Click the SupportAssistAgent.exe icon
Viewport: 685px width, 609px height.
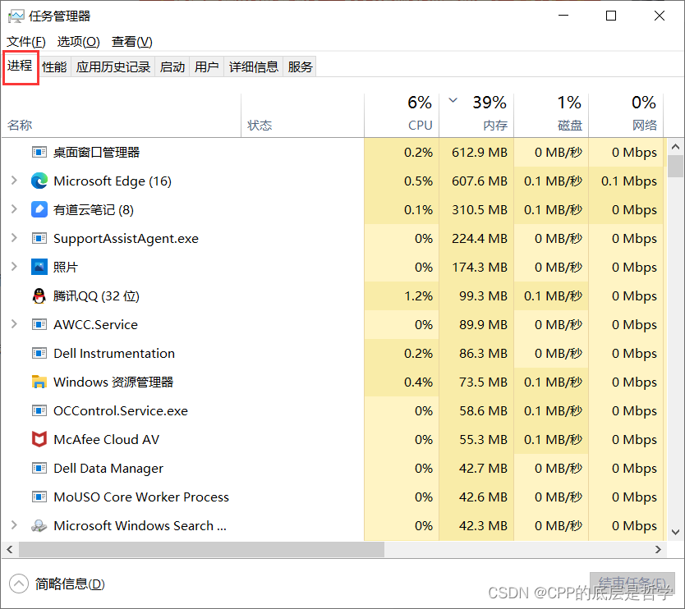pyautogui.click(x=39, y=238)
